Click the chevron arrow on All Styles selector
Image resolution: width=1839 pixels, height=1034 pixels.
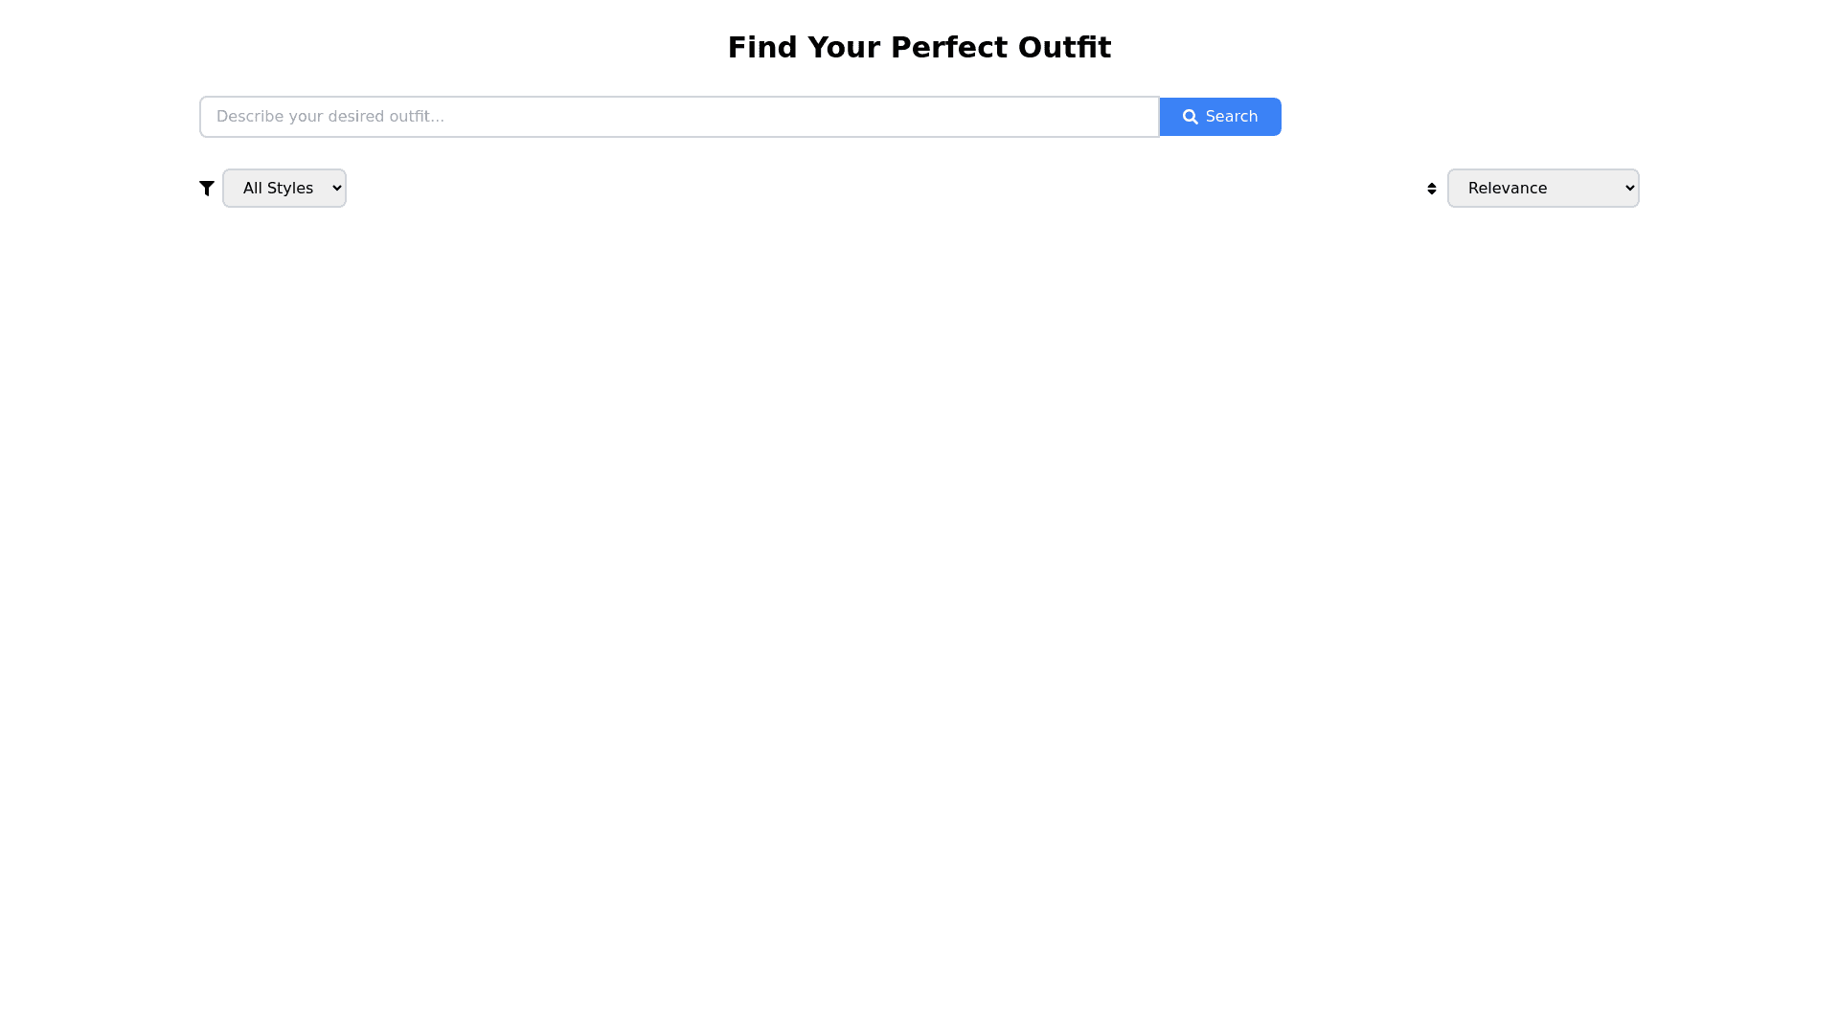click(x=336, y=189)
